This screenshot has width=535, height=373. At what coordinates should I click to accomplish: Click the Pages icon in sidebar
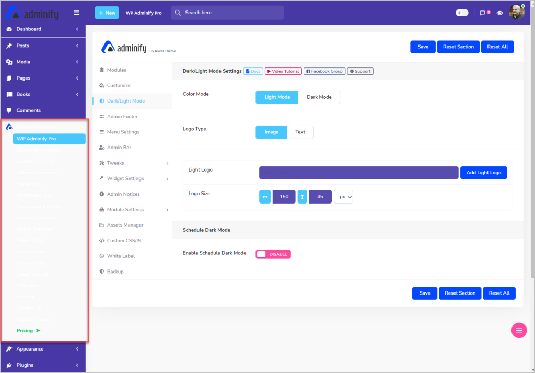coord(9,78)
